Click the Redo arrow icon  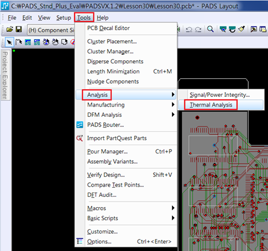[198, 29]
